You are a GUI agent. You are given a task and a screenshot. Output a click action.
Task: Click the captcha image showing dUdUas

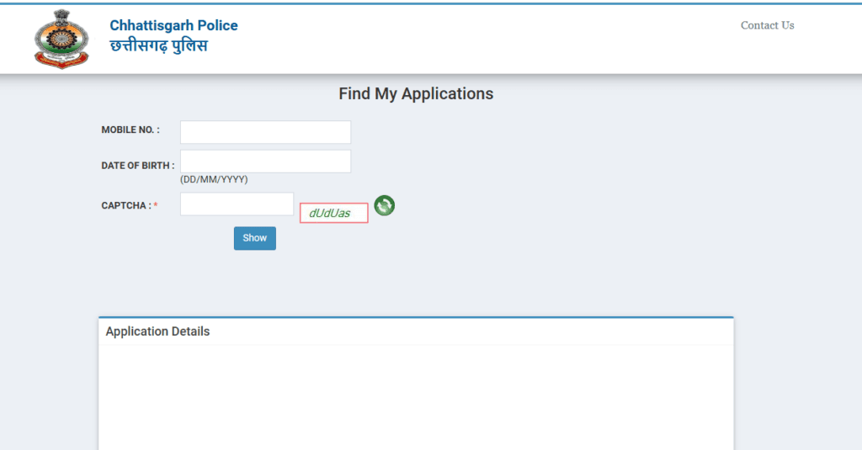(x=333, y=213)
